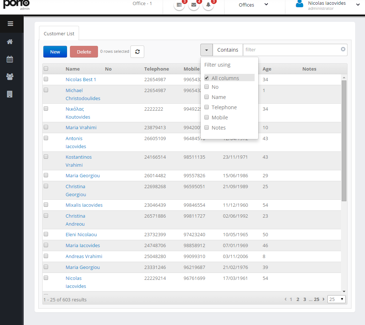Go to results page 1
Viewport: 365px width, 325px height.
[291, 300]
